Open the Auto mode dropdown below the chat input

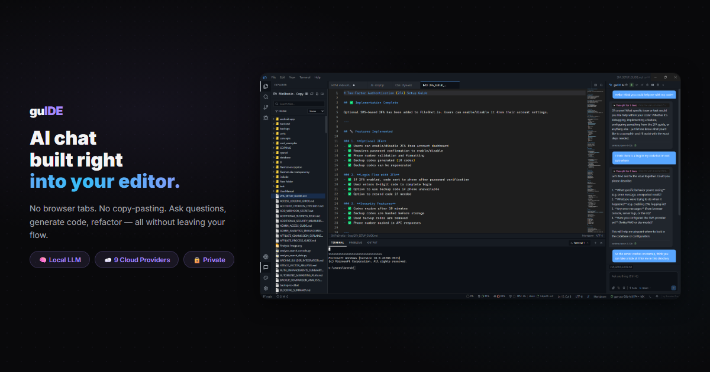click(x=632, y=288)
